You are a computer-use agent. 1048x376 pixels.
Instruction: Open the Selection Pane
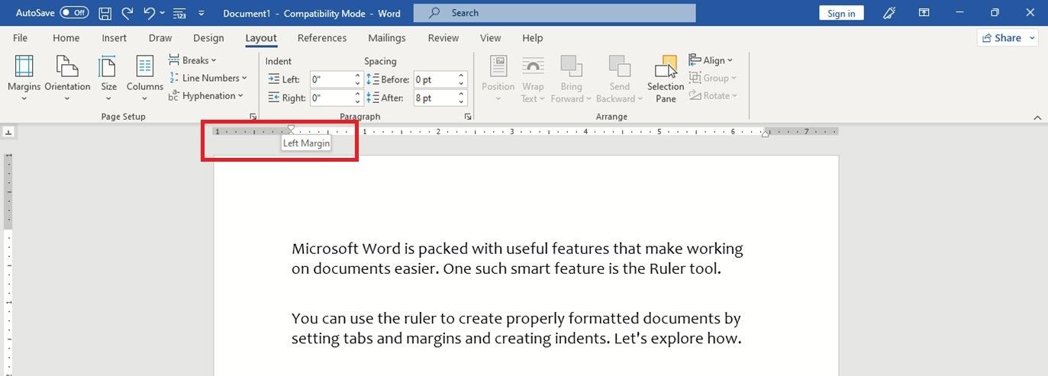click(x=666, y=78)
